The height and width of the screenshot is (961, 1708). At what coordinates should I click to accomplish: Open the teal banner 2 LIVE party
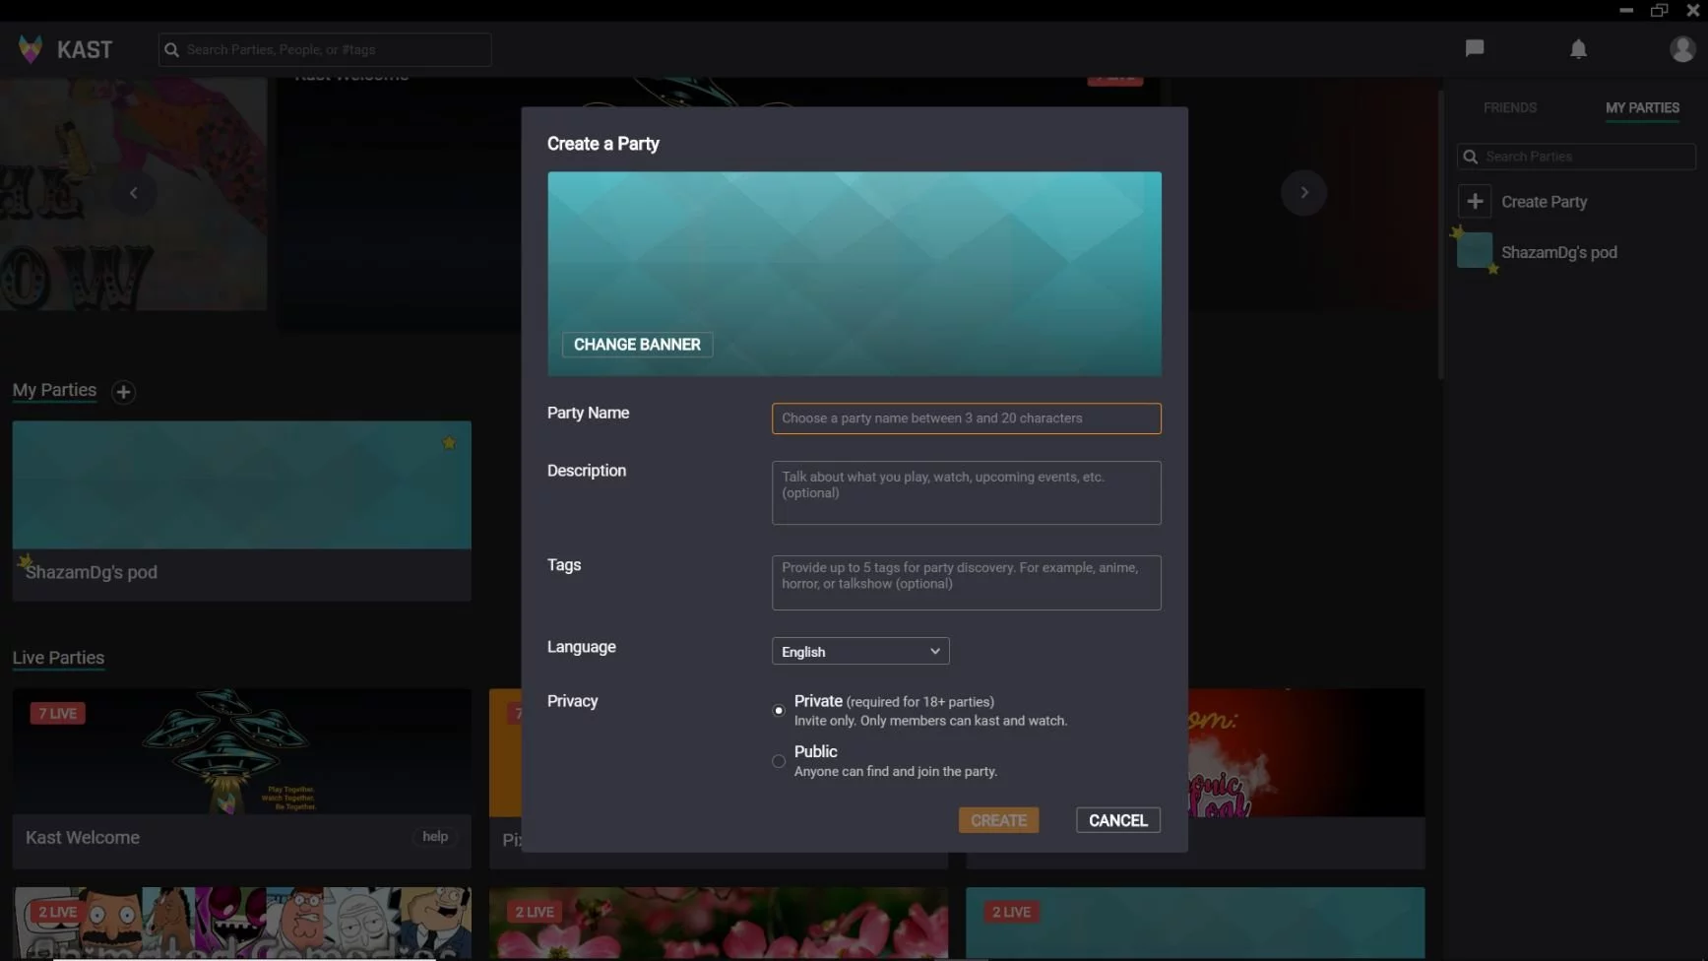[x=1195, y=924]
